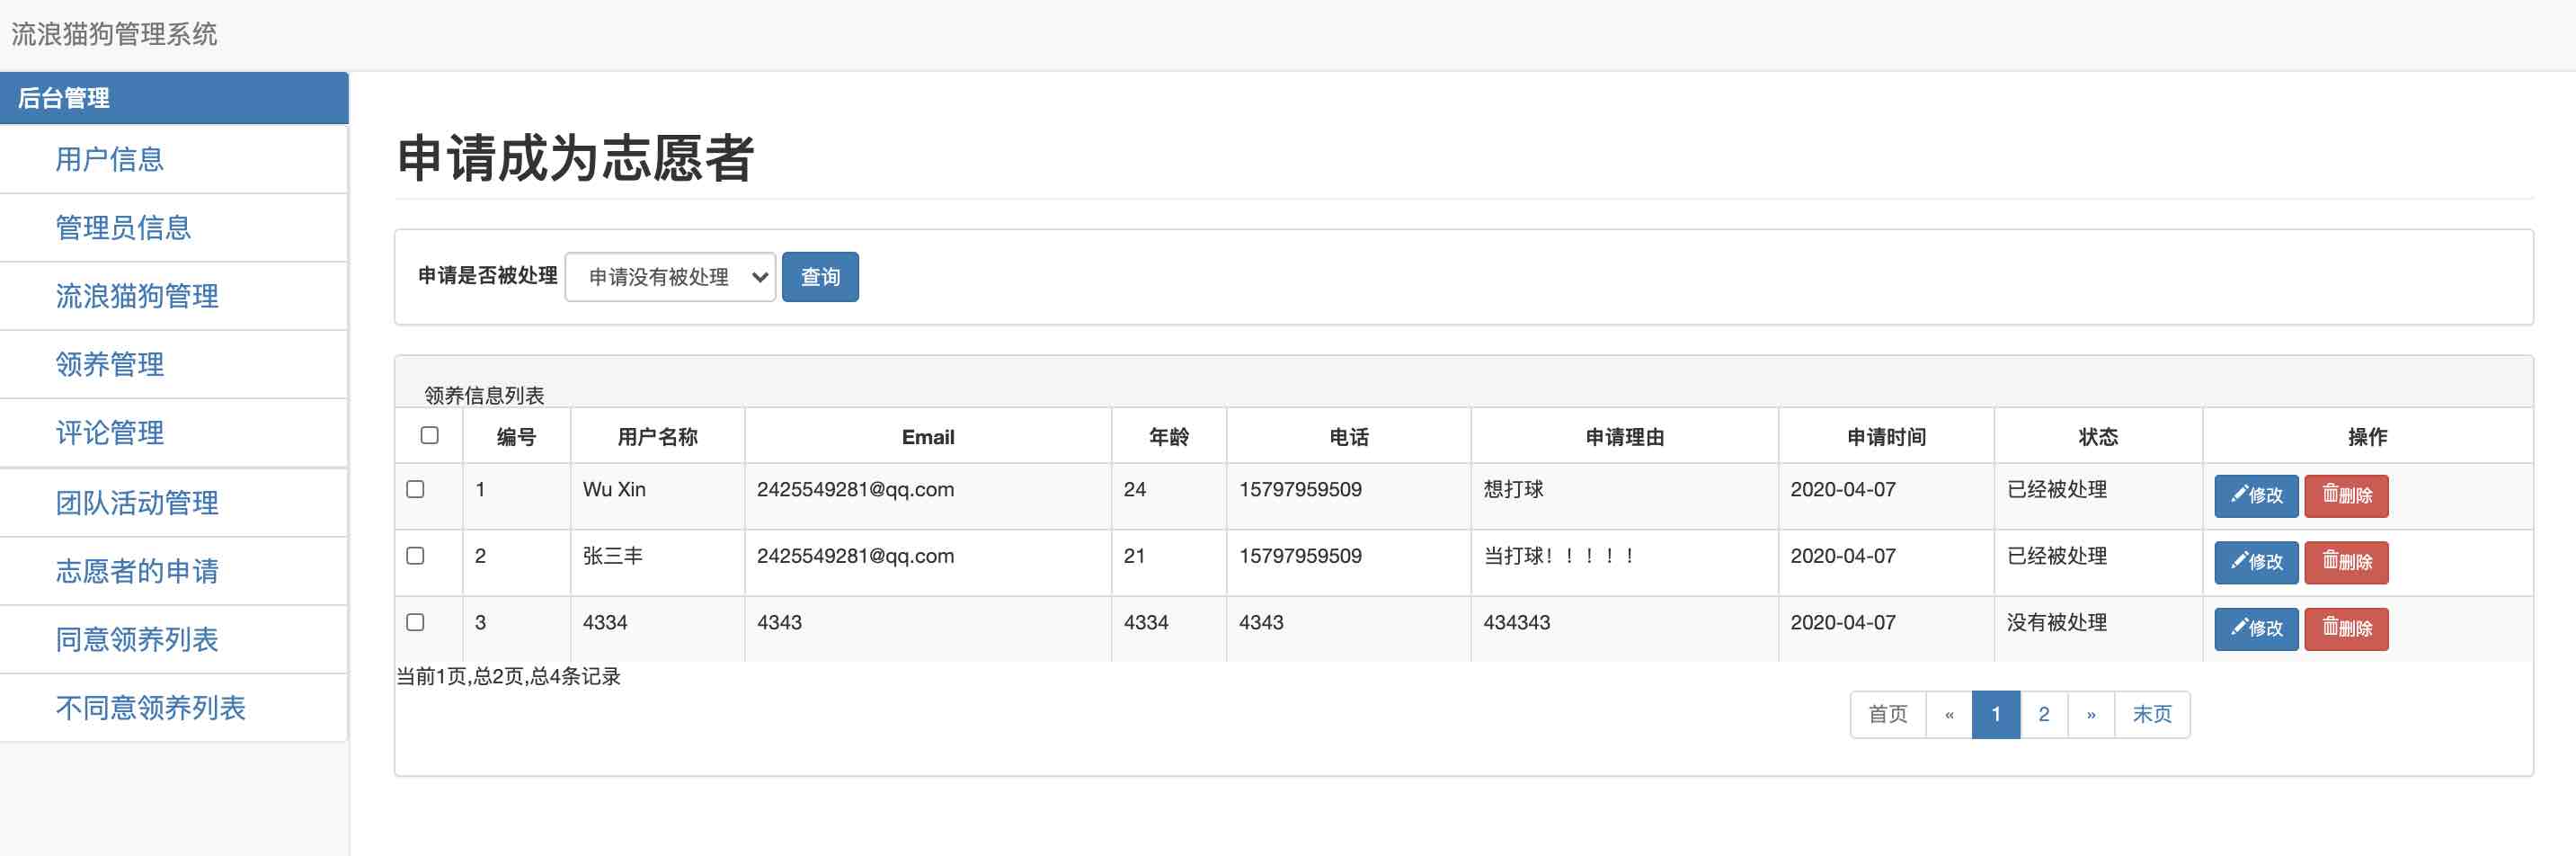Edit the 张三丰 application row
Image resolution: width=2576 pixels, height=856 pixels.
(x=2256, y=563)
